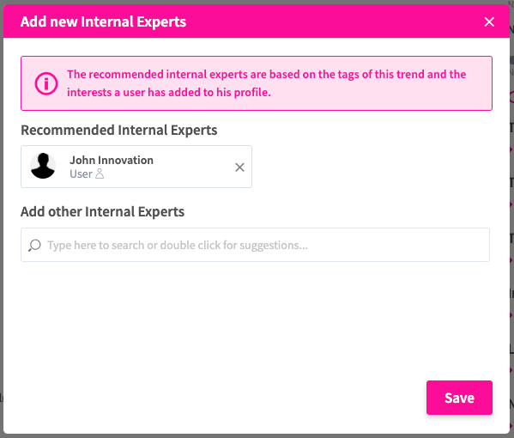Click the Add other Internal Experts heading
Image resolution: width=514 pixels, height=438 pixels.
tap(103, 211)
